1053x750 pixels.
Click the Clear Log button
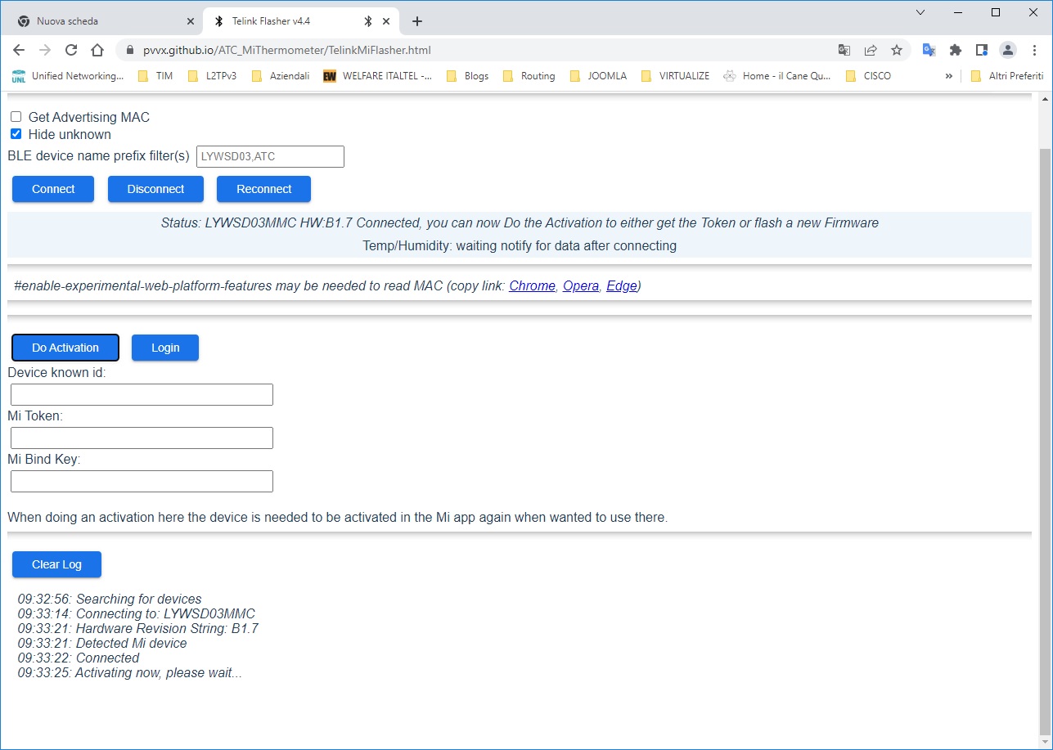(56, 564)
